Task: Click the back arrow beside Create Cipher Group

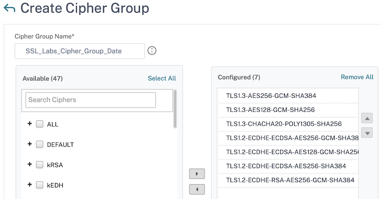Action: click(9, 9)
